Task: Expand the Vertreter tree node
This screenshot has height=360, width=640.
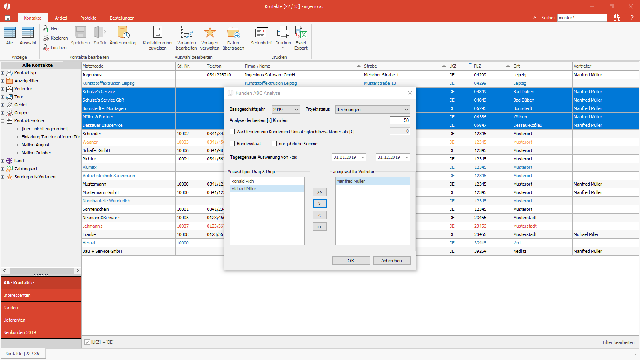Action: coord(3,89)
